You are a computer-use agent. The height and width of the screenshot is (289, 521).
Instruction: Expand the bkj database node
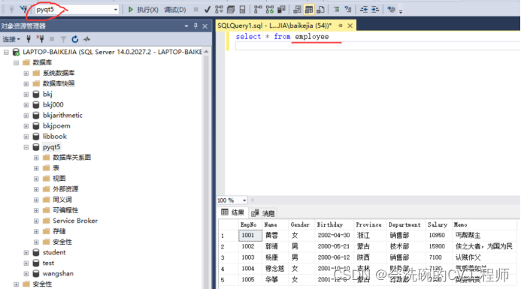(x=26, y=95)
